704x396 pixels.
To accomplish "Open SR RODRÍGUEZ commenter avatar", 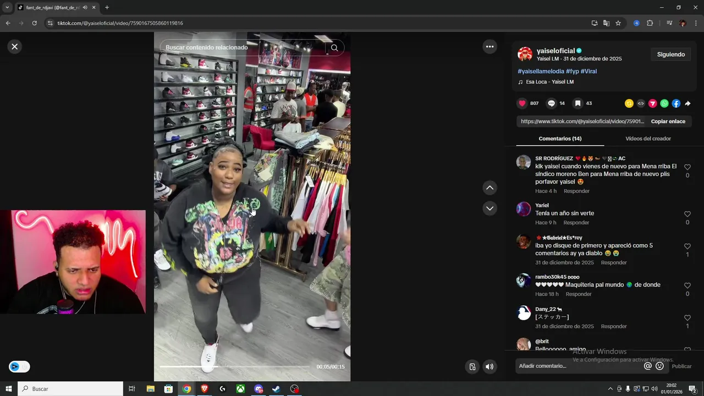I will coord(524,162).
